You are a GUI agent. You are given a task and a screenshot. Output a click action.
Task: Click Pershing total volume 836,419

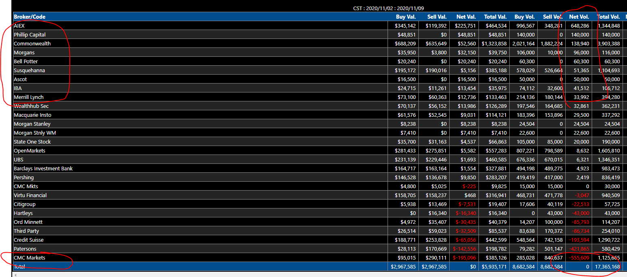pyautogui.click(x=610, y=177)
